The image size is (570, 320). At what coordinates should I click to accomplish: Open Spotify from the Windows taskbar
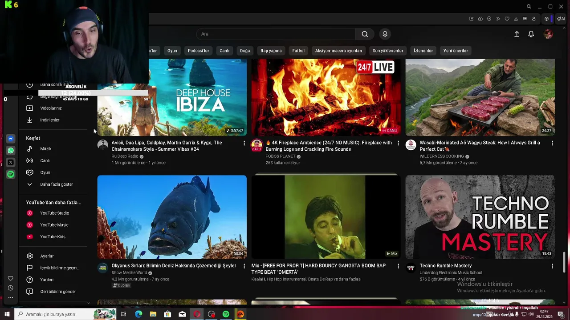[226, 314]
